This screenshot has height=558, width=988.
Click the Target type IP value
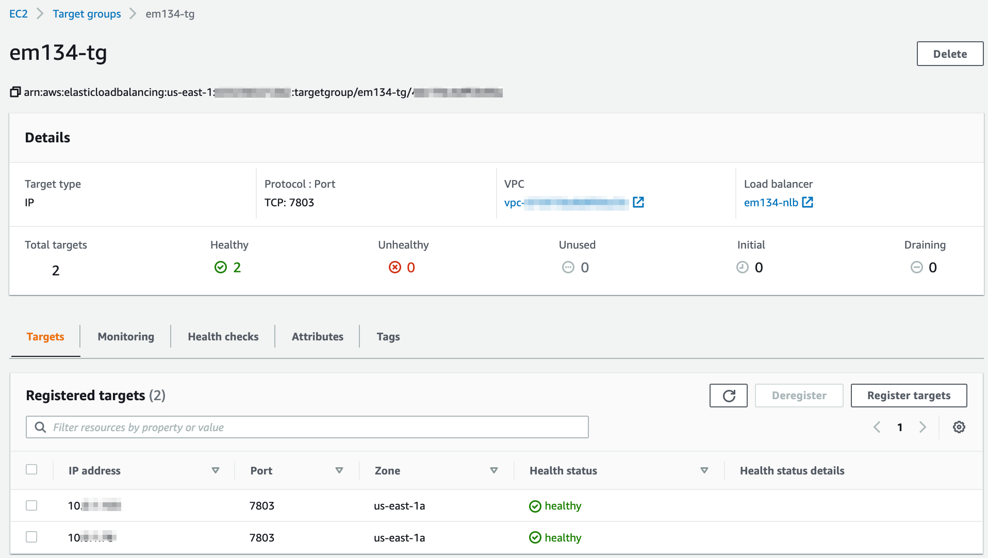tap(29, 203)
